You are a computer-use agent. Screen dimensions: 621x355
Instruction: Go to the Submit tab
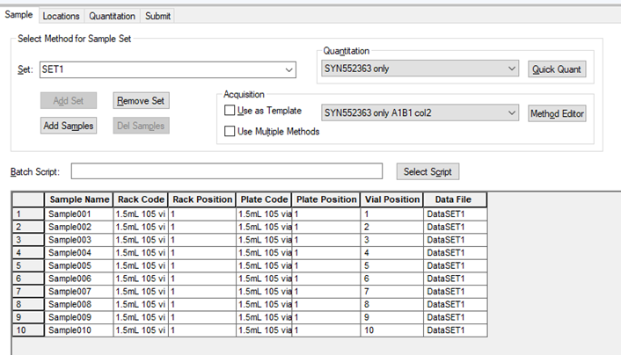tap(158, 16)
